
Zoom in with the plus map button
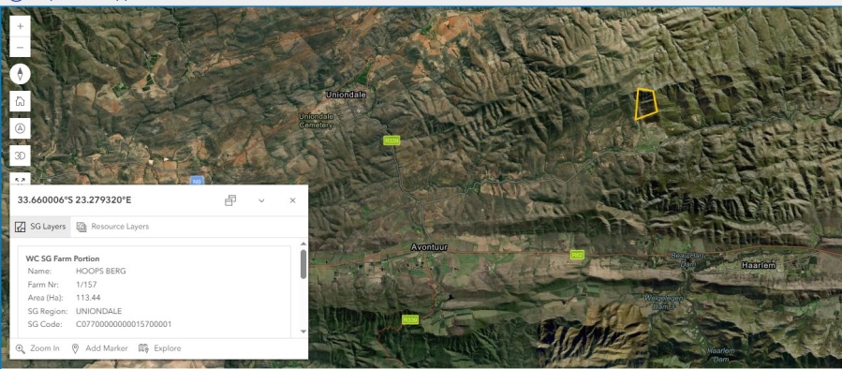(x=20, y=26)
